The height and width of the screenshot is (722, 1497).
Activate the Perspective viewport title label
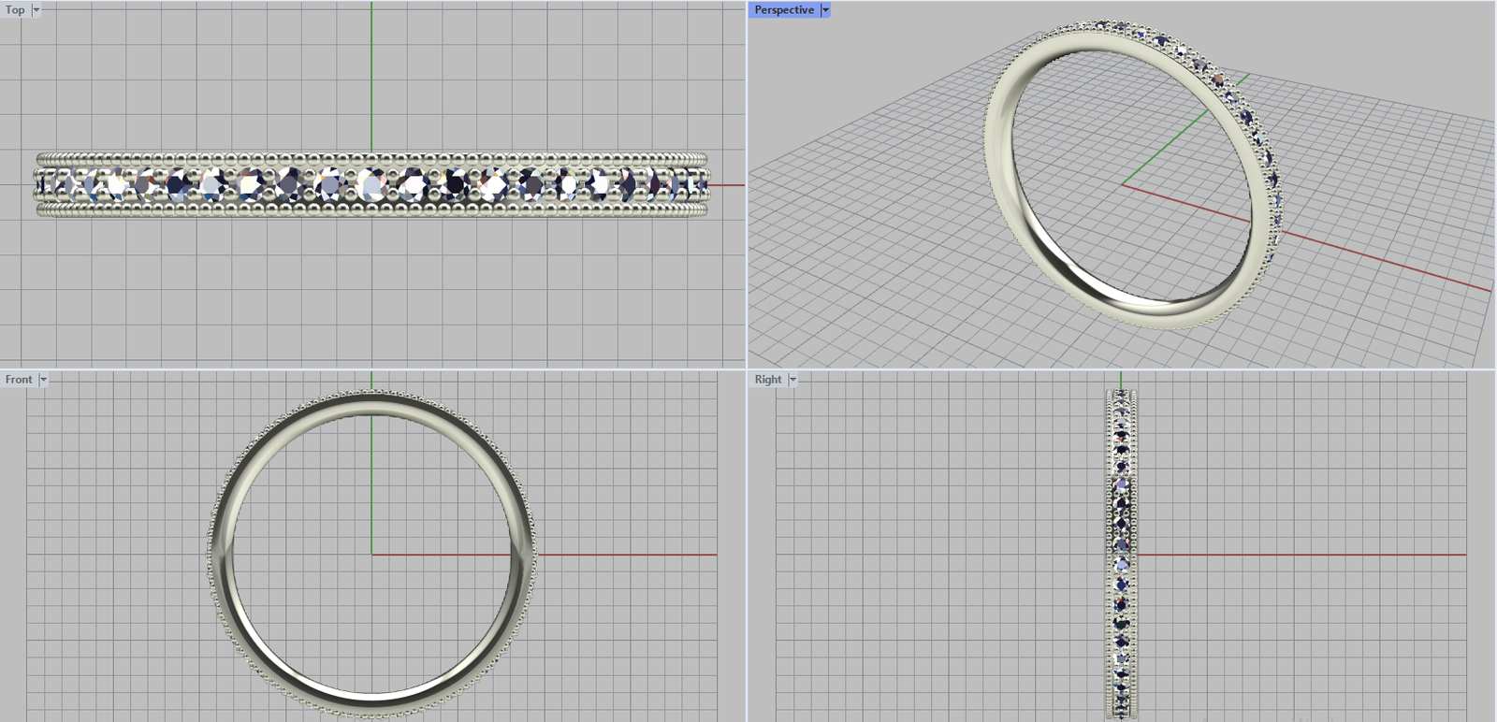click(783, 10)
